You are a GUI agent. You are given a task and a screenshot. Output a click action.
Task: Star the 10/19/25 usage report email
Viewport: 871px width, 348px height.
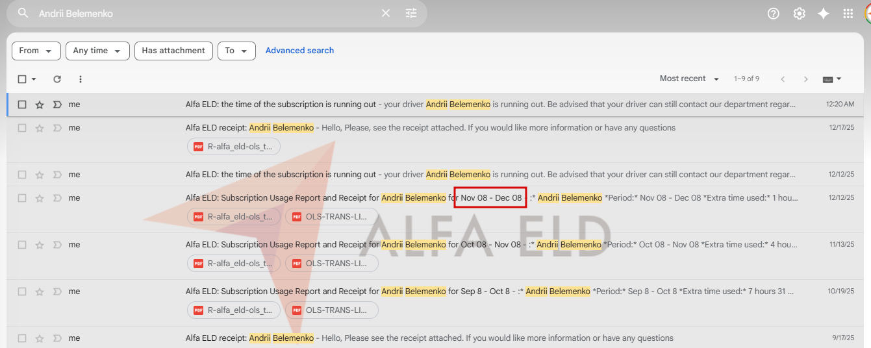tap(40, 292)
